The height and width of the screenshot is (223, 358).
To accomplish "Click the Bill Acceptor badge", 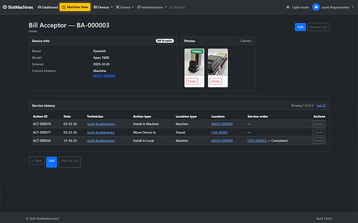I will (x=165, y=41).
